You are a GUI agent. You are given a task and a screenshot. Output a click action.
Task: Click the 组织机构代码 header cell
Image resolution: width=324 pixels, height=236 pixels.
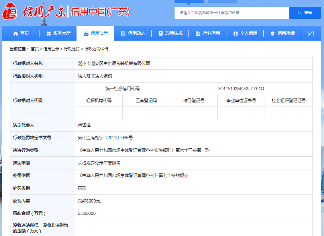pos(99,100)
